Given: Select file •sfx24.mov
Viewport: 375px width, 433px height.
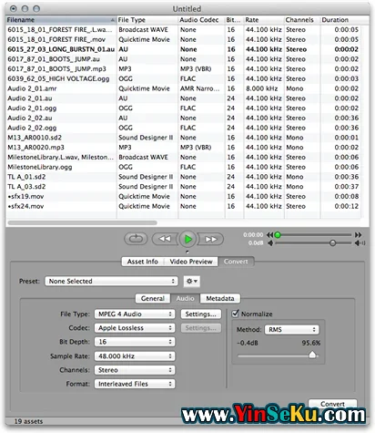Looking at the screenshot, I should [x=25, y=206].
